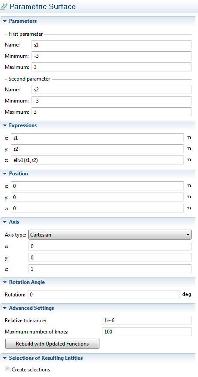Collapse the Position section triangle
The image size is (198, 377).
tap(5, 174)
